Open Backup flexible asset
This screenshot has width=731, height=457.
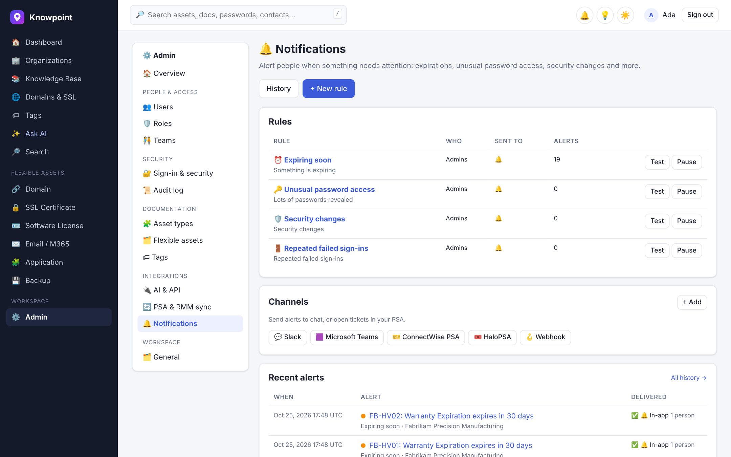[x=59, y=281]
